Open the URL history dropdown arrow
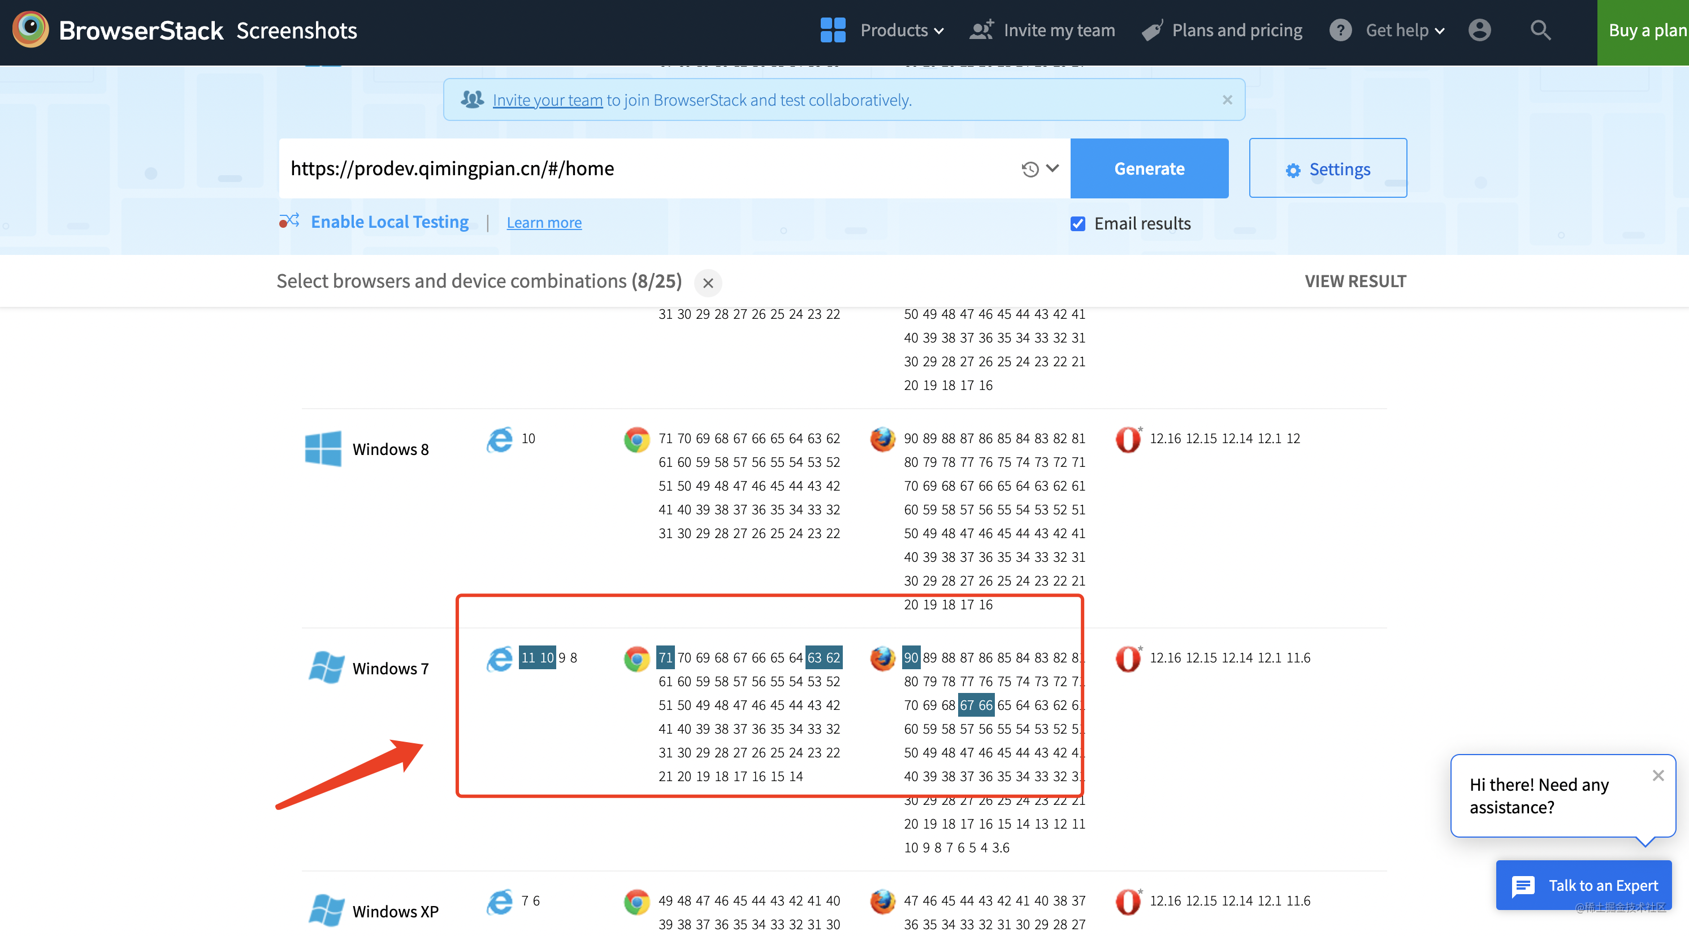This screenshot has height=936, width=1689. point(1053,168)
